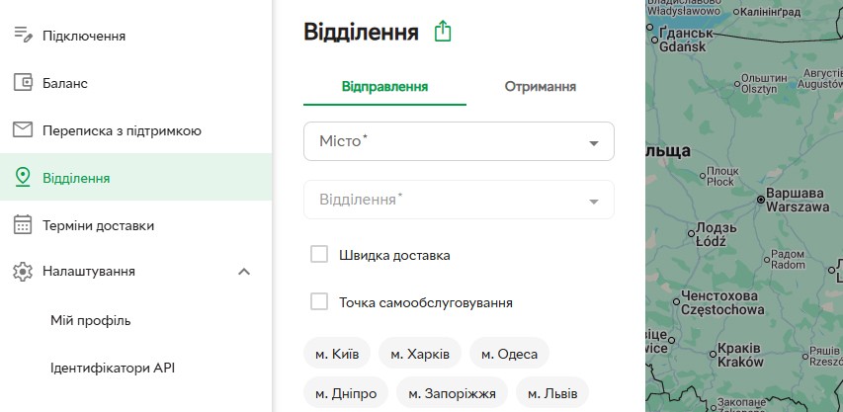Choose the м. Дніпро city chip
This screenshot has height=412, width=843.
point(346,393)
